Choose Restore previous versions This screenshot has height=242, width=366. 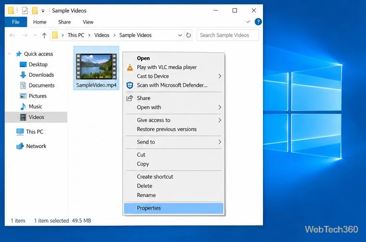(x=174, y=129)
